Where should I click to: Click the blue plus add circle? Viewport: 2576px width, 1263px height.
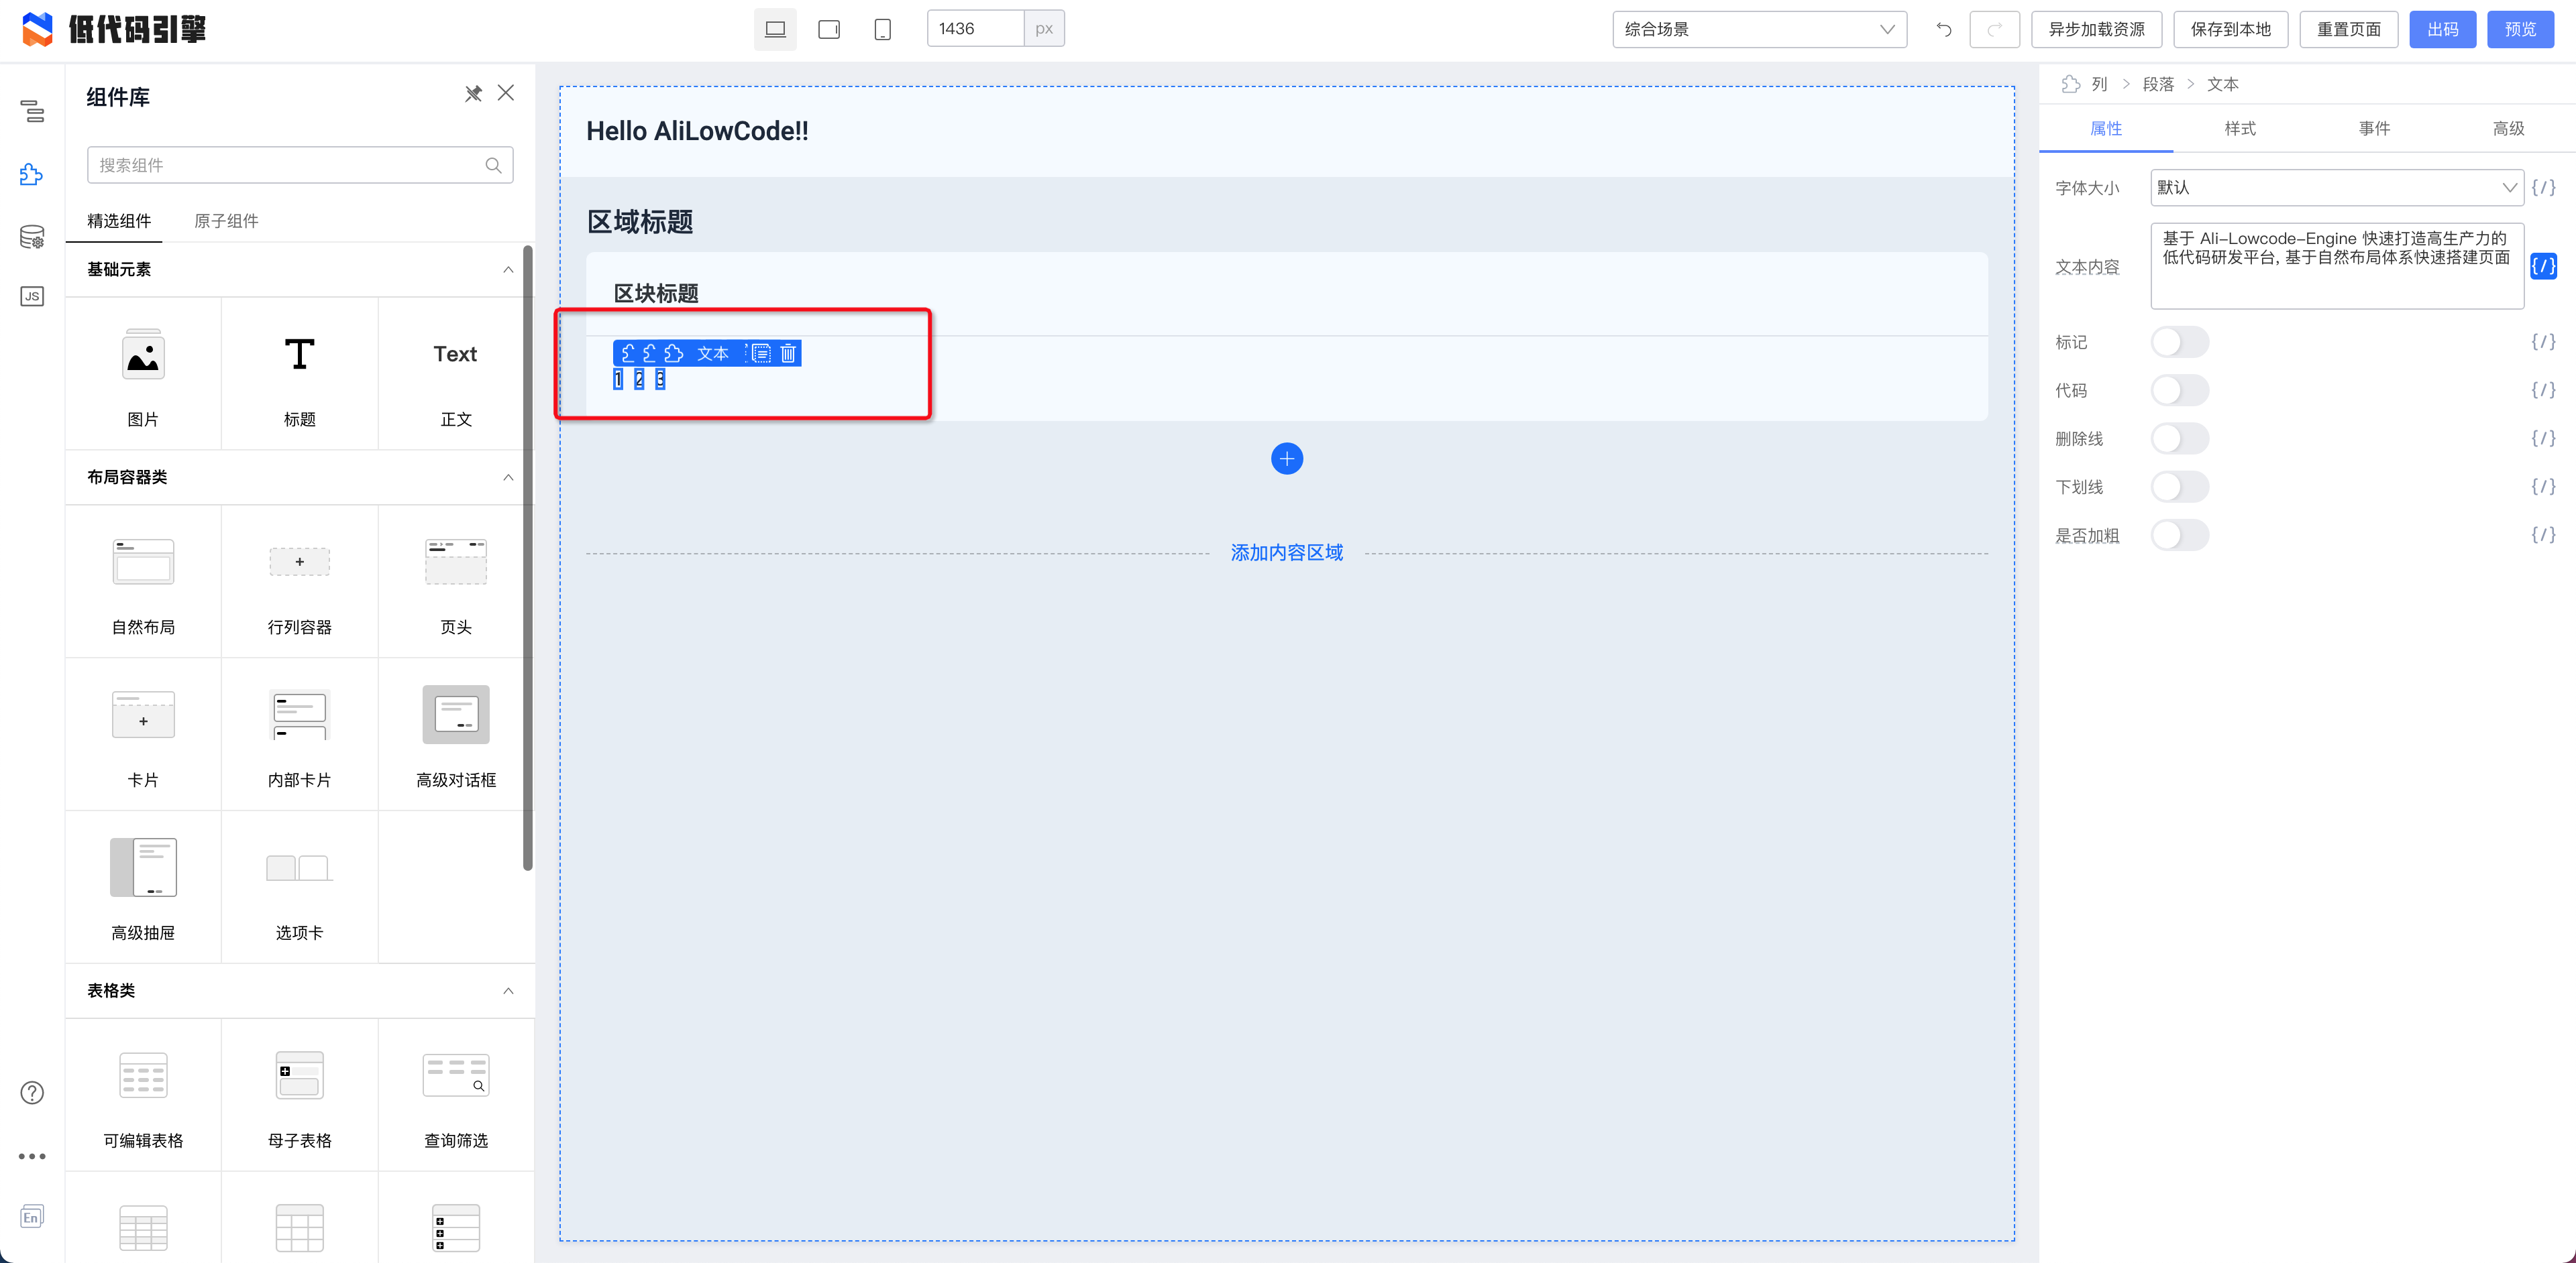pyautogui.click(x=1286, y=459)
